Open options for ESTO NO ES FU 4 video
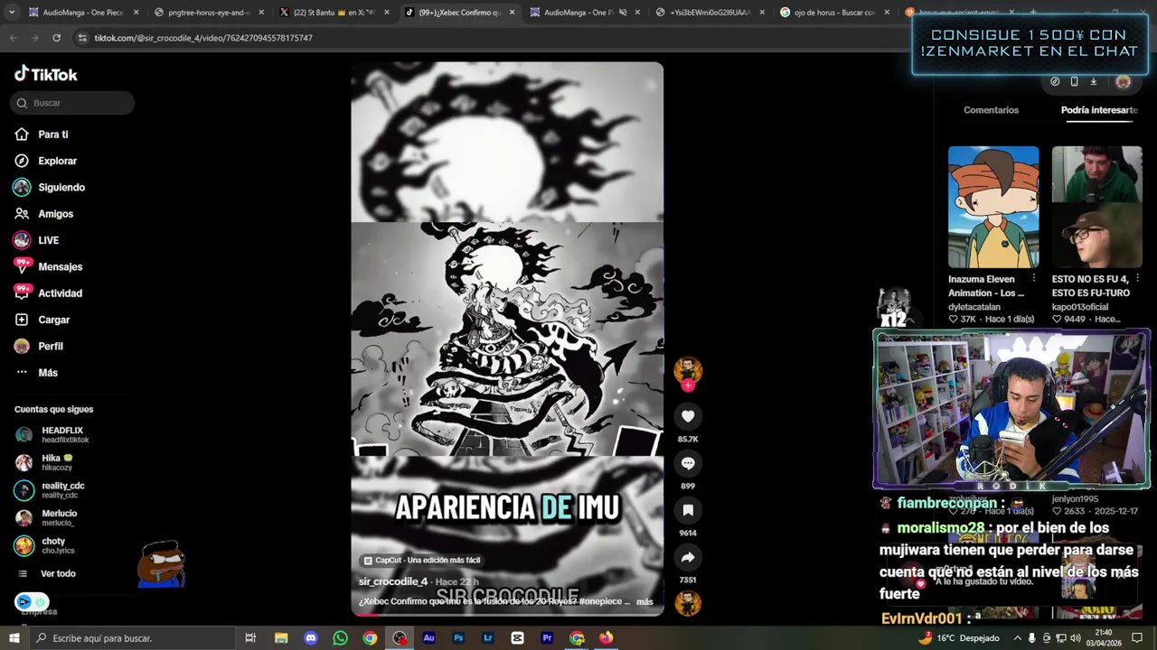1157x650 pixels. pyautogui.click(x=1137, y=279)
